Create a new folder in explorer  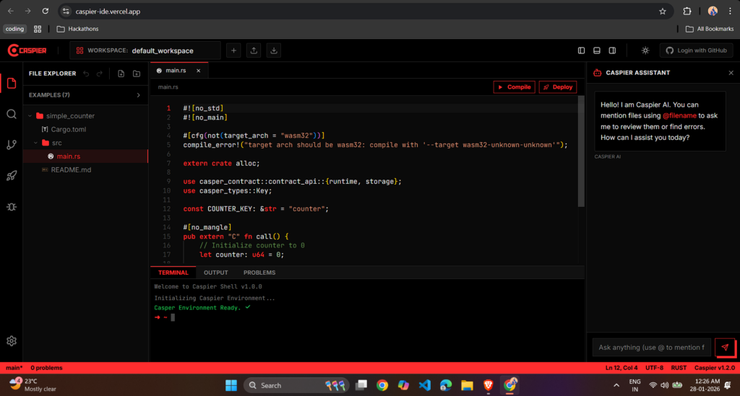point(137,74)
